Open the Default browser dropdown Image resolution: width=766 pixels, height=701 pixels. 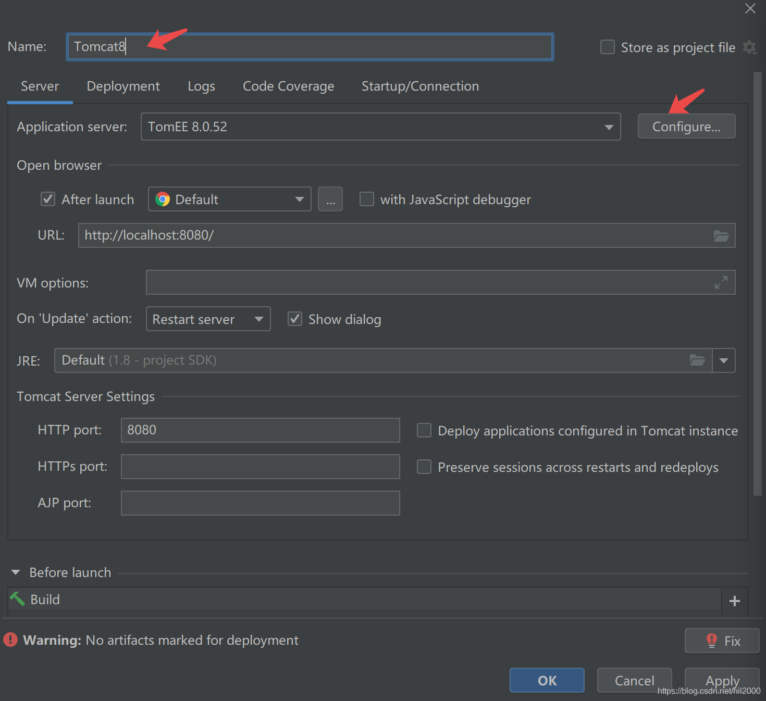click(230, 199)
